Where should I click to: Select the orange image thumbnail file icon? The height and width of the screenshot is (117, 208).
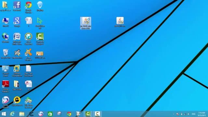point(40,55)
